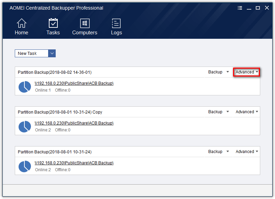The image size is (275, 199).
Task: Open the Logs icon
Action: [x=116, y=23]
